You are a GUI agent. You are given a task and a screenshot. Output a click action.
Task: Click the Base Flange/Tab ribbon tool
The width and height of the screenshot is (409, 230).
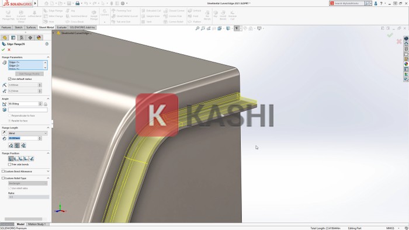[x=8, y=15]
